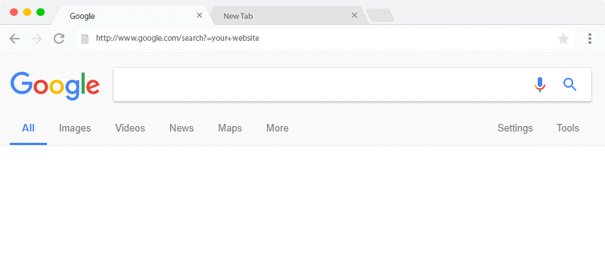Image resolution: width=605 pixels, height=272 pixels.
Task: Switch to News results
Action: point(181,128)
